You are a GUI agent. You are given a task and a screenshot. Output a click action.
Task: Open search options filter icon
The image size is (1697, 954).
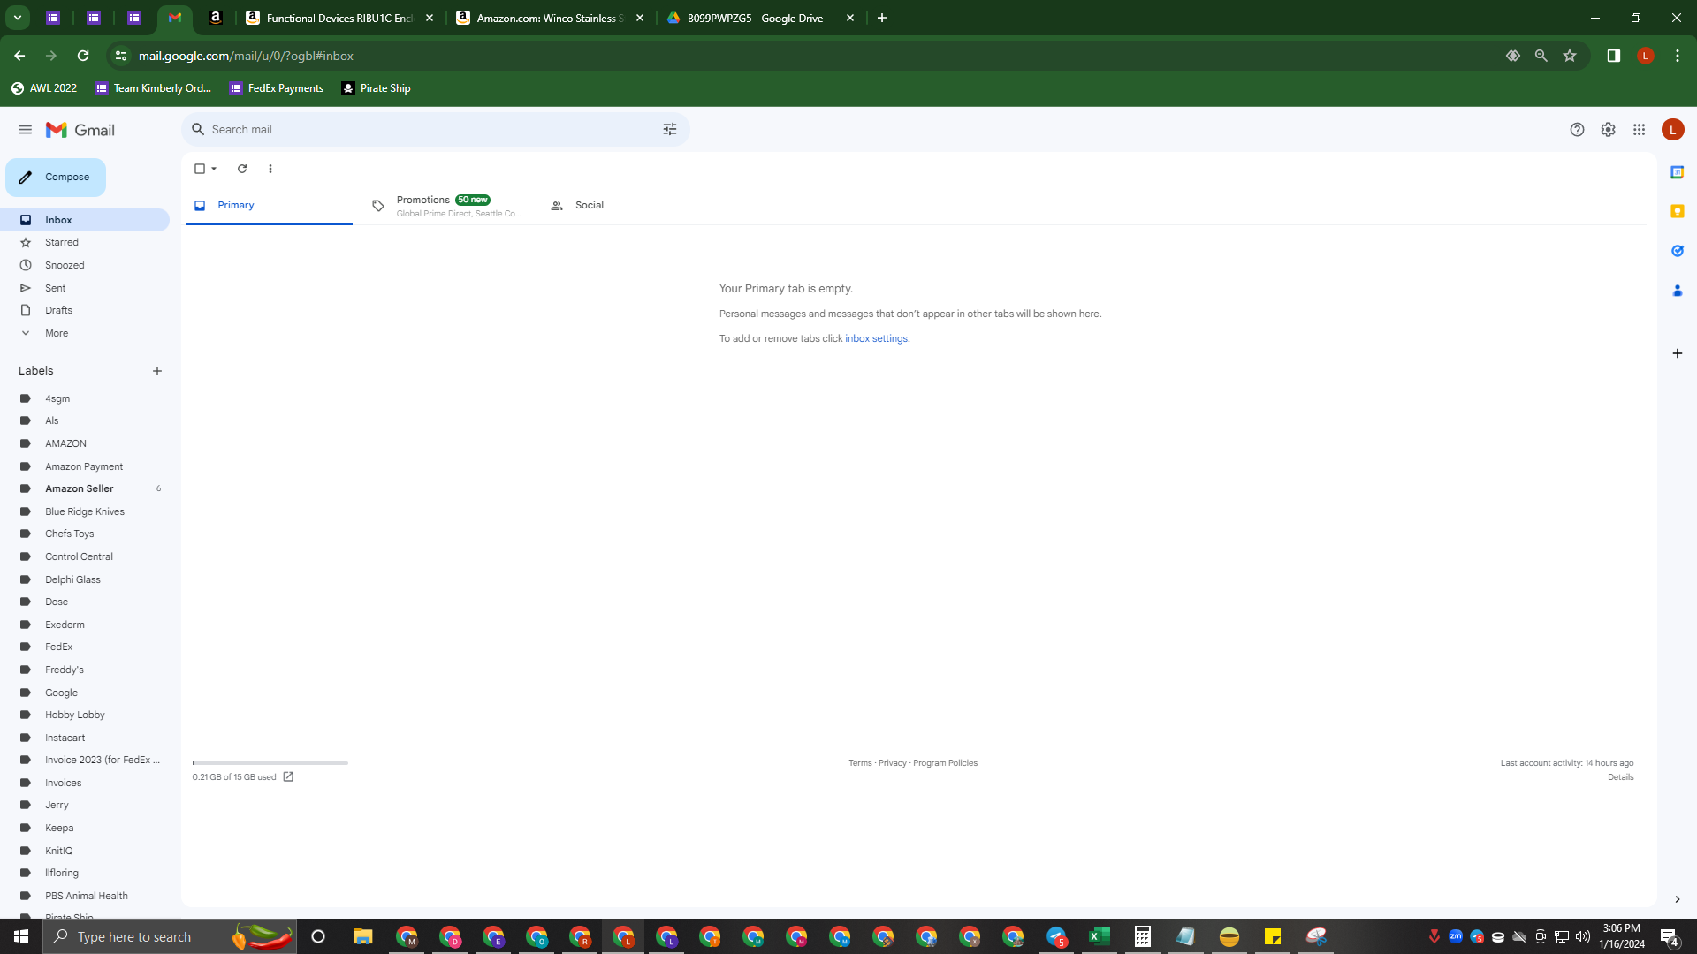pos(670,130)
